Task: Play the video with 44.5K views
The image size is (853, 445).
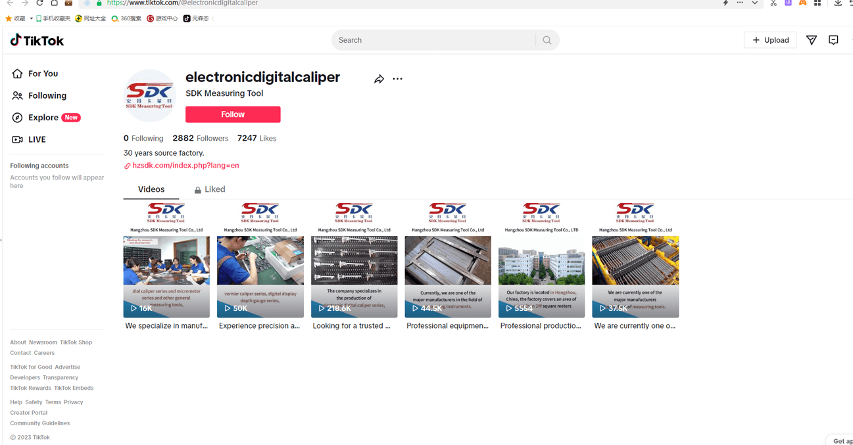Action: coord(448,260)
